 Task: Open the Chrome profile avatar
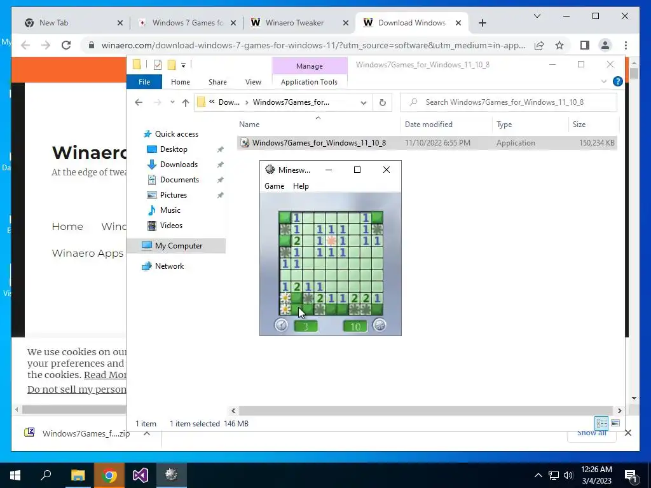605,45
